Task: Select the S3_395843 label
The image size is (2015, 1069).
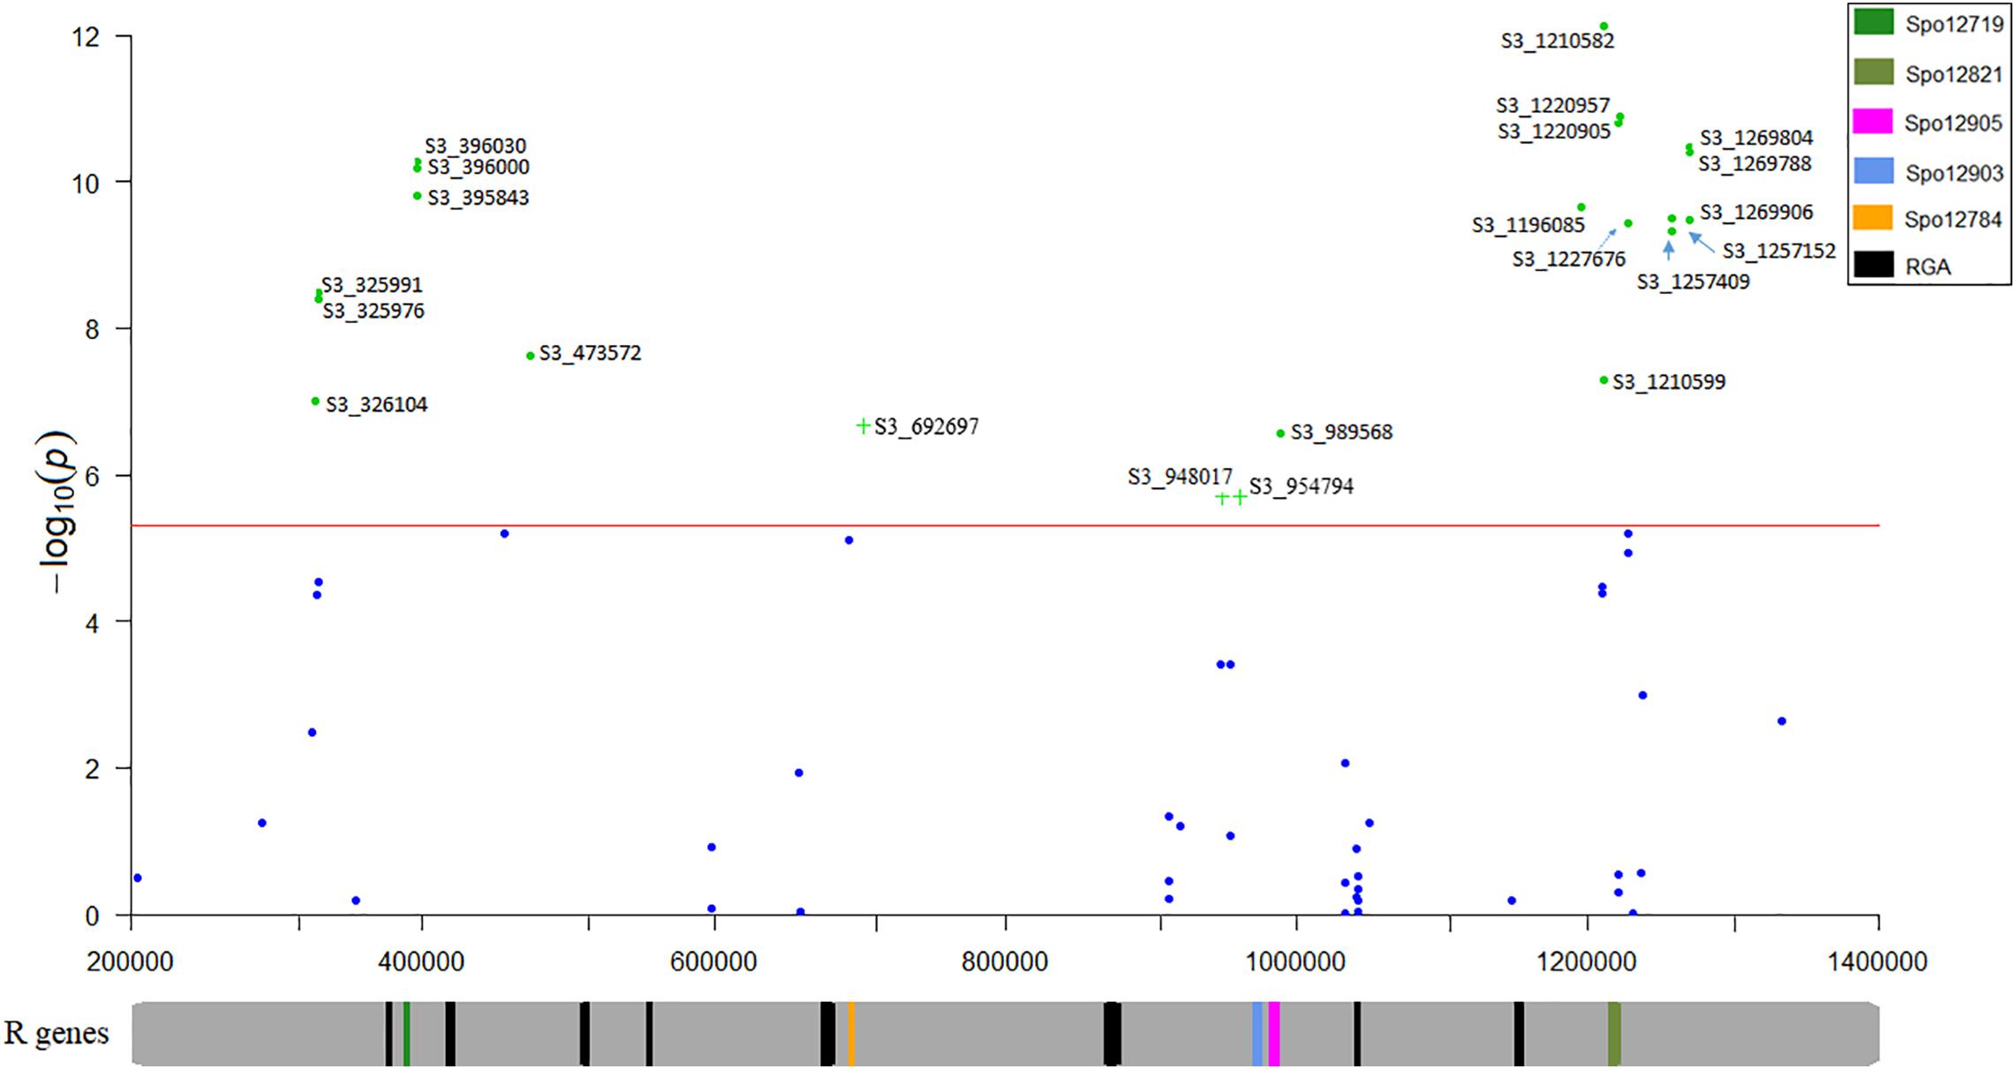Action: 479,198
